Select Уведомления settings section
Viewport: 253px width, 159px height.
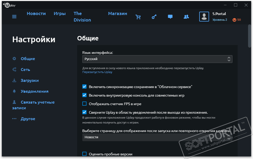pyautogui.click(x=35, y=91)
